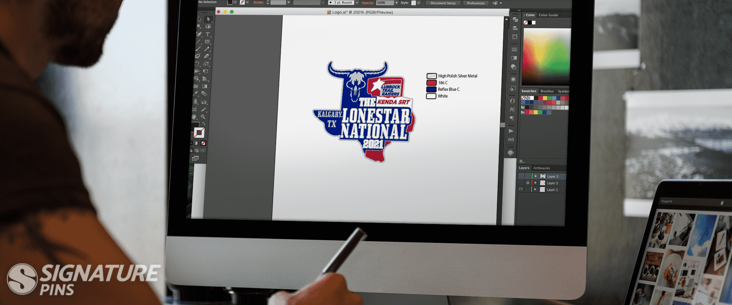This screenshot has height=305, width=732.
Task: Activate the Zoom tool magnifier
Action: [203, 117]
